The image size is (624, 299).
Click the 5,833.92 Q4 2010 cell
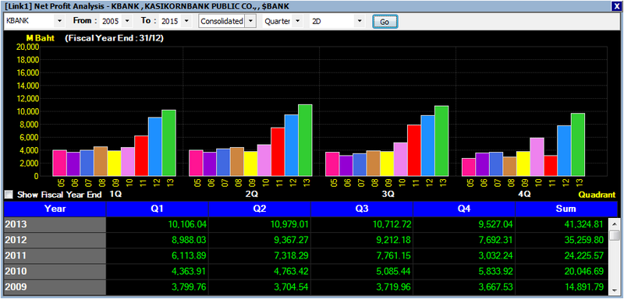tap(464, 272)
